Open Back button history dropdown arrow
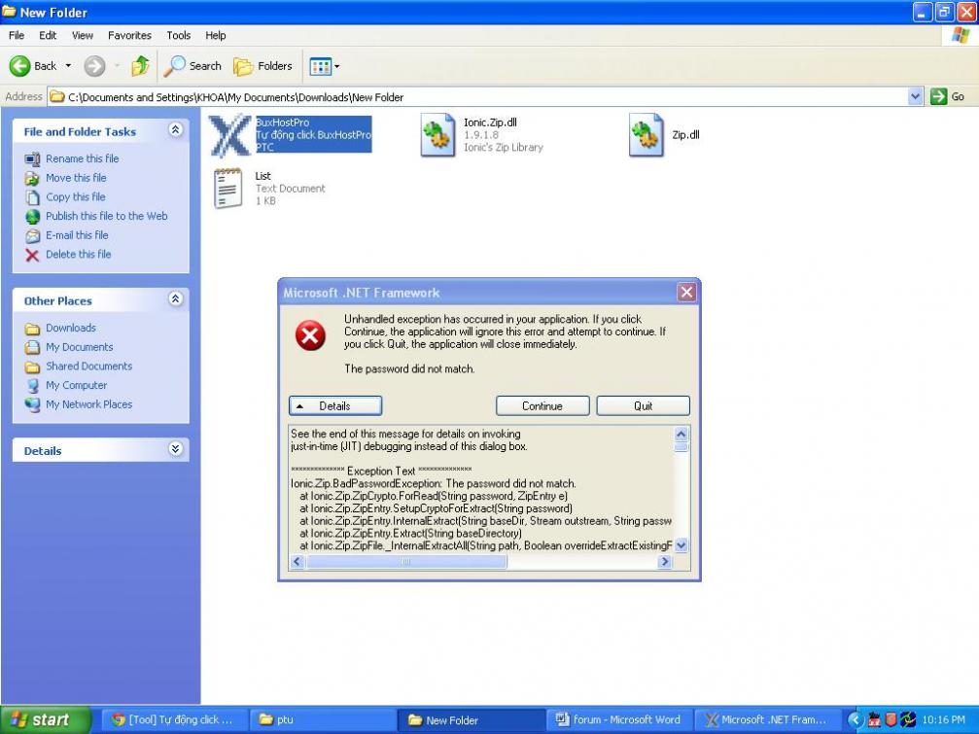This screenshot has width=979, height=734. (x=68, y=65)
